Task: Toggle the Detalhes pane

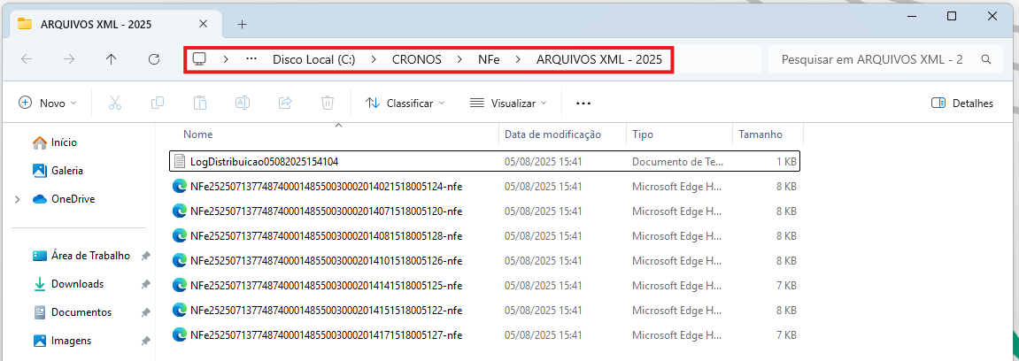Action: 961,103
